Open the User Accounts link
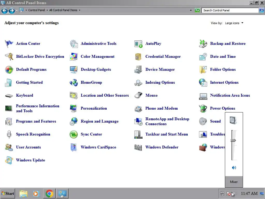Image resolution: width=265 pixels, height=199 pixels. (28, 147)
